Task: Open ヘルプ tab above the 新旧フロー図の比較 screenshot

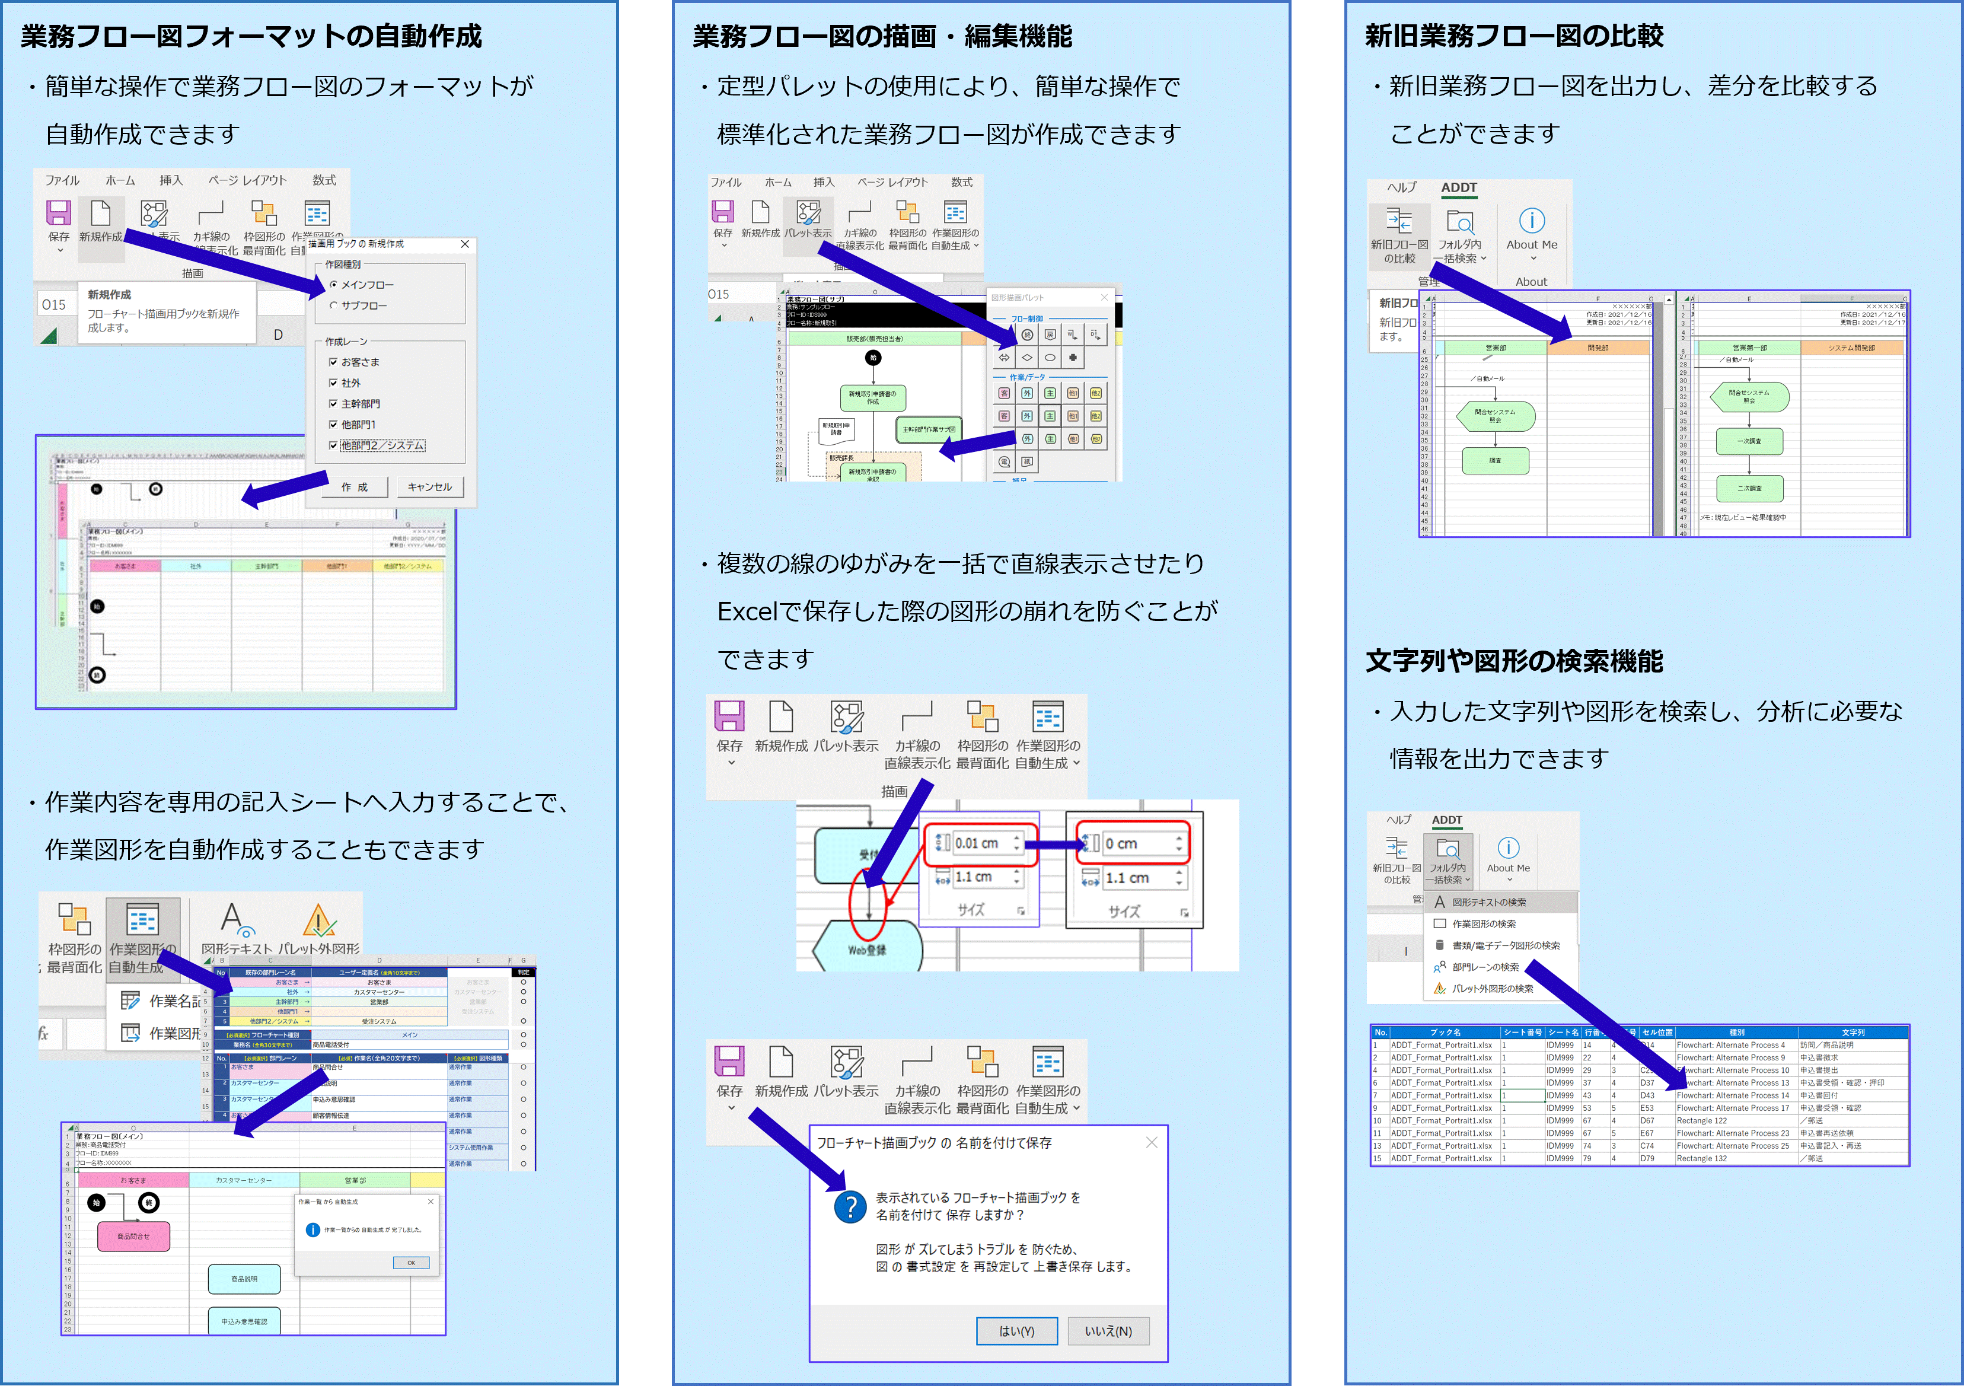Action: click(1401, 187)
